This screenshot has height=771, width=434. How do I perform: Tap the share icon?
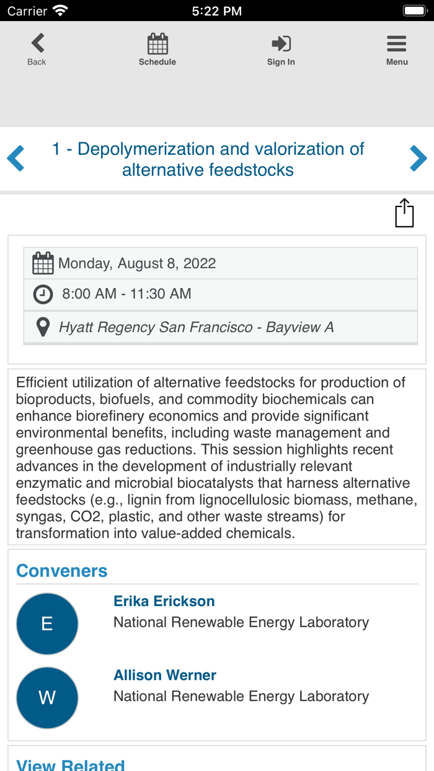[x=404, y=213]
